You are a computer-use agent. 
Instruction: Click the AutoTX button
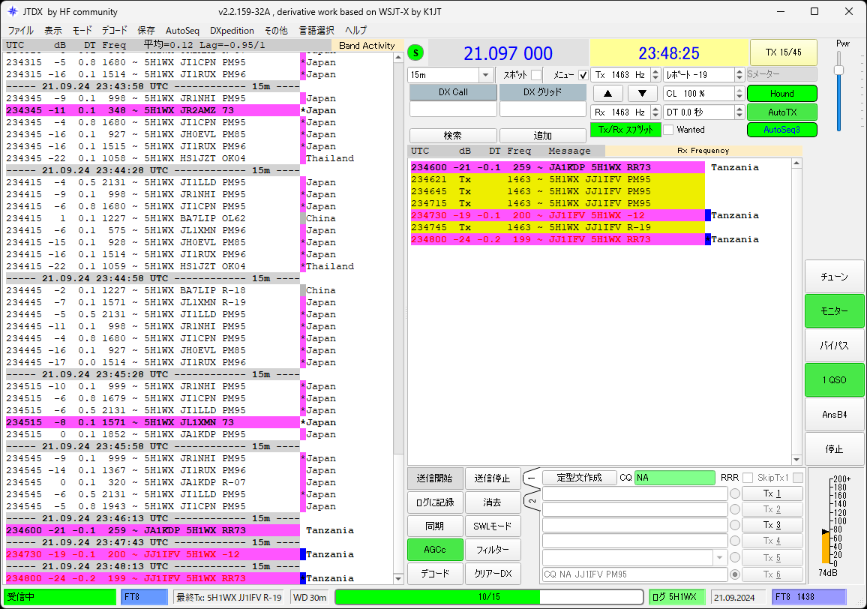[x=781, y=112]
